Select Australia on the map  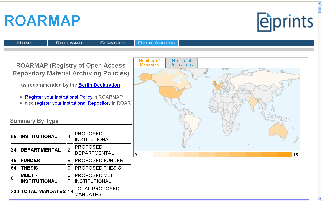tap(278, 131)
